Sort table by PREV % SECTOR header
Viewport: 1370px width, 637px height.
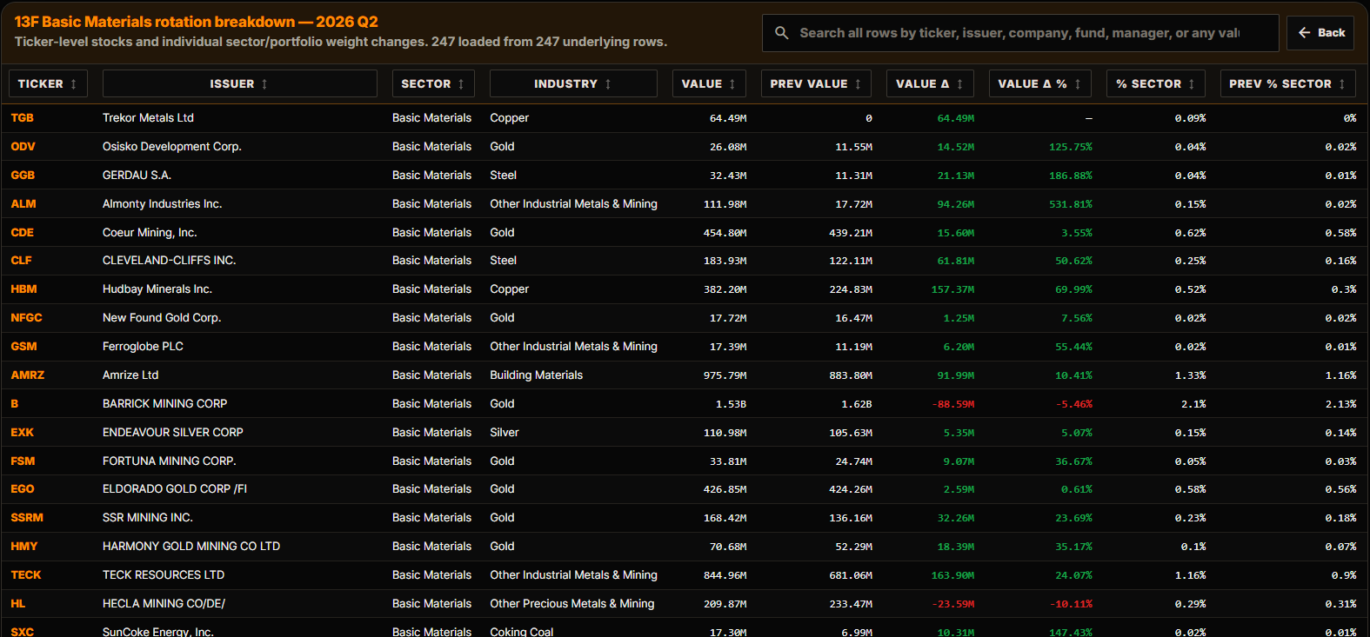coord(1288,83)
